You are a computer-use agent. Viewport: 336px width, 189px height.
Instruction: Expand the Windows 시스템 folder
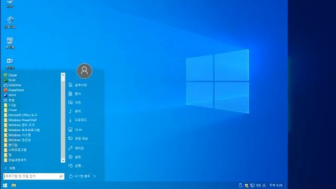(17, 135)
